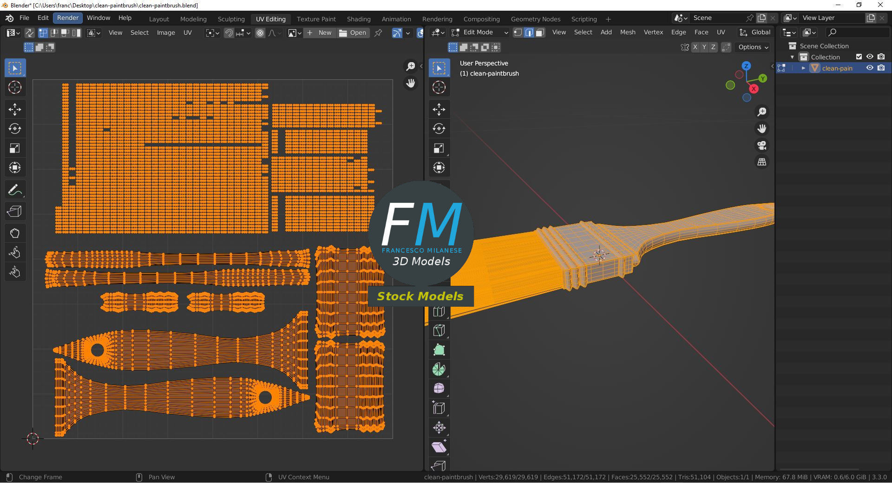This screenshot has height=483, width=892.
Task: Select the Cursor tool in 3D viewport
Action: (x=439, y=87)
